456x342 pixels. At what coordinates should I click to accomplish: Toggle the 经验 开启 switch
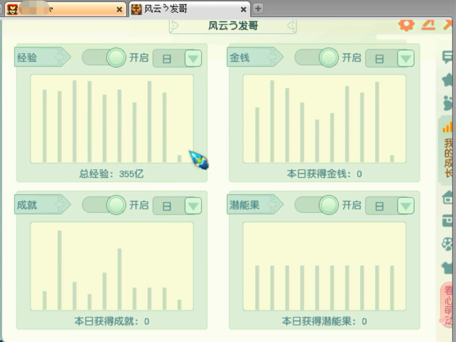tap(104, 57)
